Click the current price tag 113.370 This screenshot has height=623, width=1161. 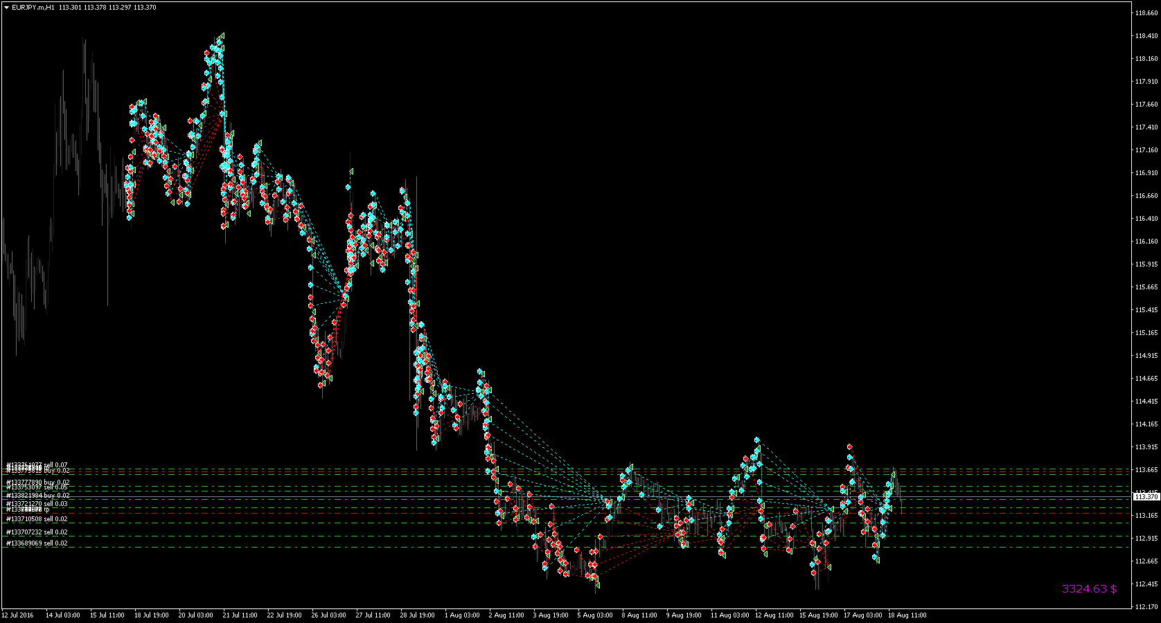pyautogui.click(x=1146, y=497)
